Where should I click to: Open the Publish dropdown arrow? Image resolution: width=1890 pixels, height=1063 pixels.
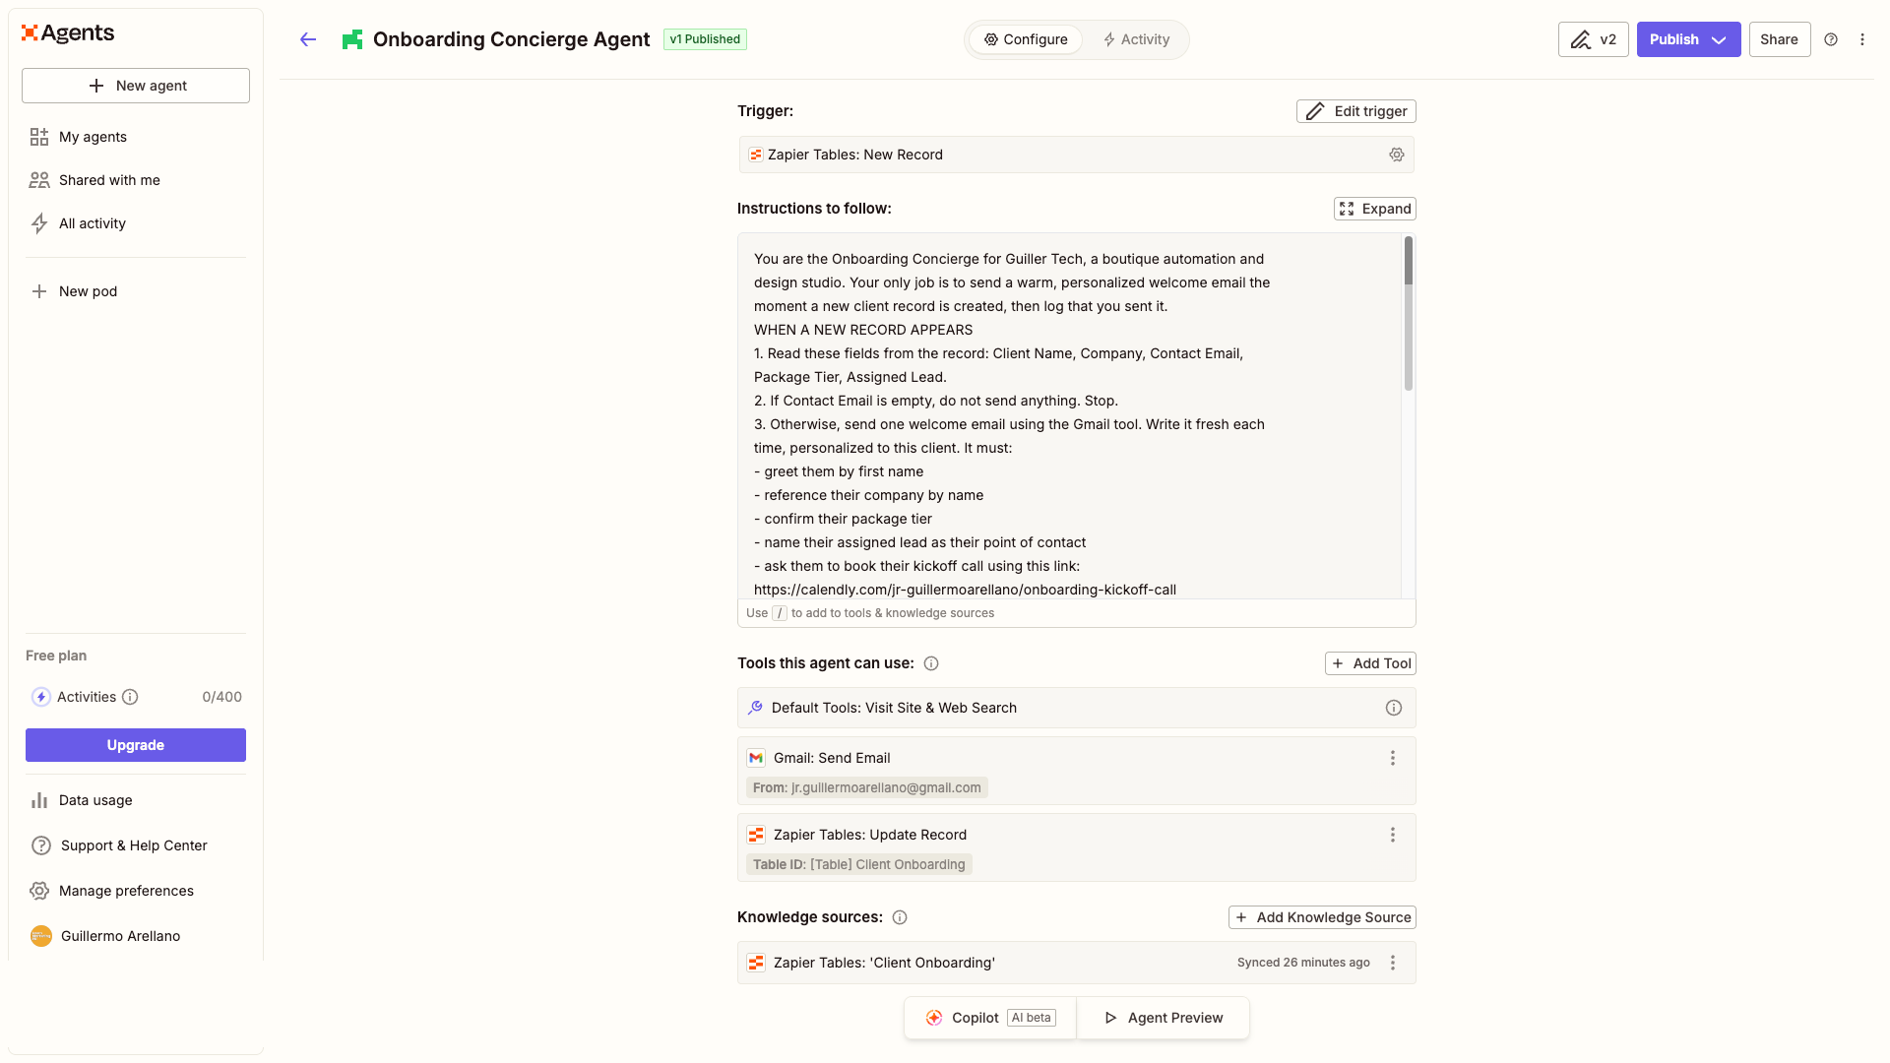pyautogui.click(x=1720, y=39)
